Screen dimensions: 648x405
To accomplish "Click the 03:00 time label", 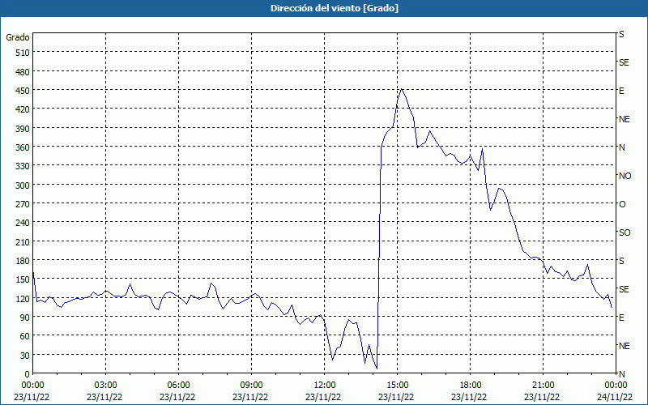I will point(106,386).
